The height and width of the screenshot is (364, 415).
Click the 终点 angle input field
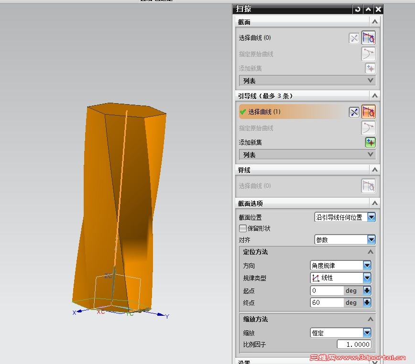point(327,302)
